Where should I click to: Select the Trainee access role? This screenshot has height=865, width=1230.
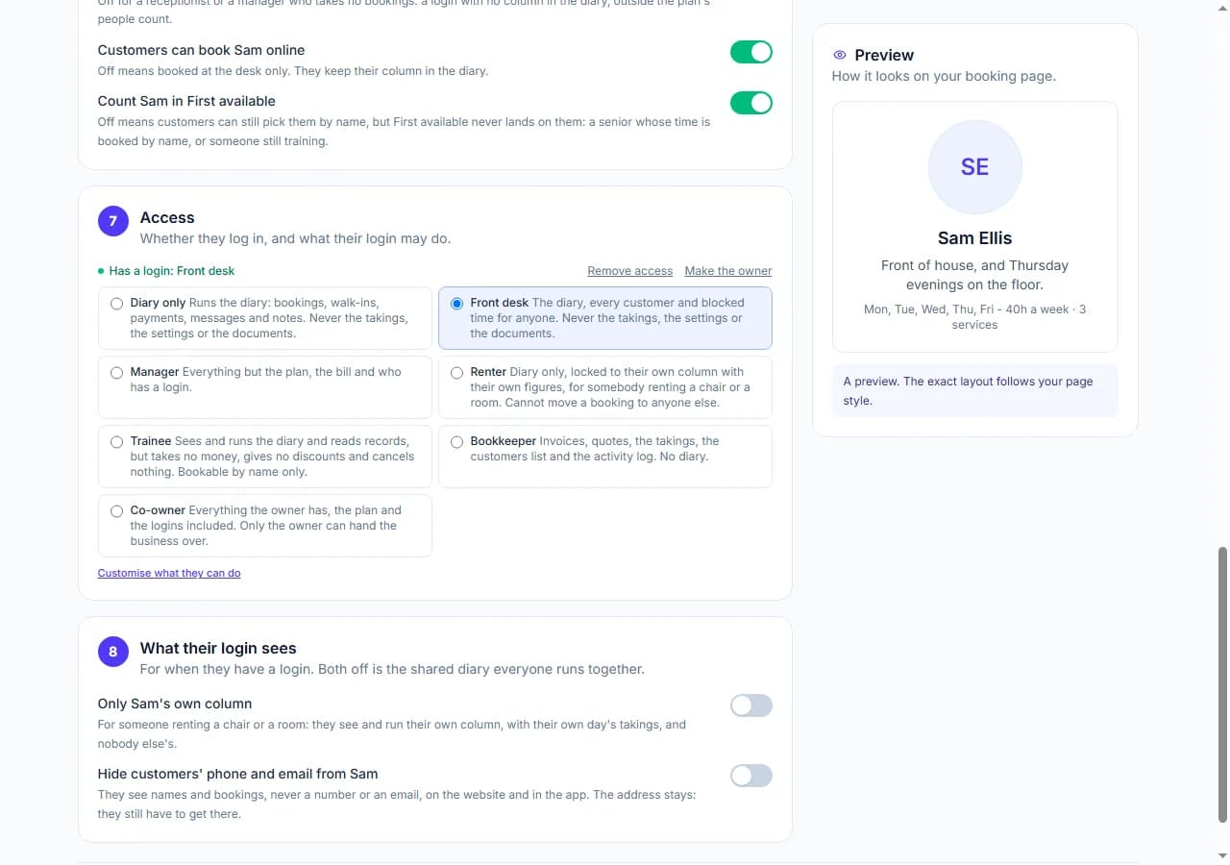[x=265, y=457]
